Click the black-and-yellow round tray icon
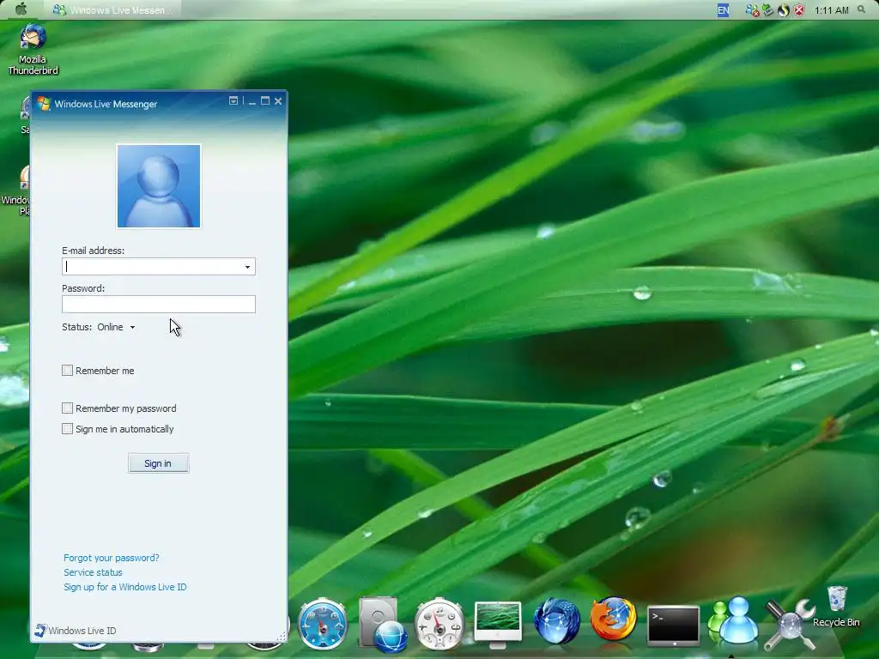 (x=783, y=10)
